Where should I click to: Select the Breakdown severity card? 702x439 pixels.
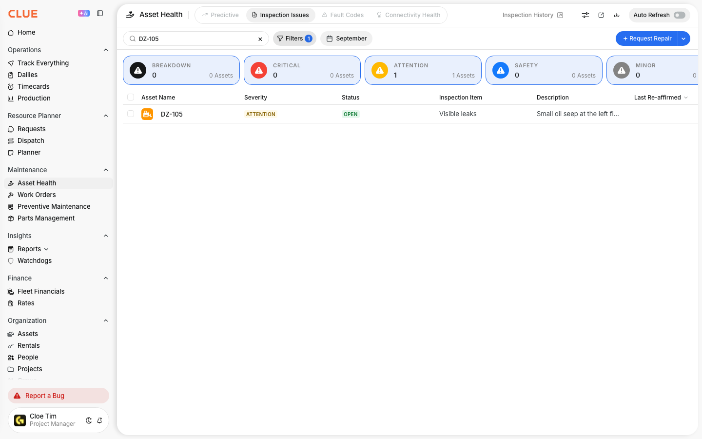pos(181,70)
